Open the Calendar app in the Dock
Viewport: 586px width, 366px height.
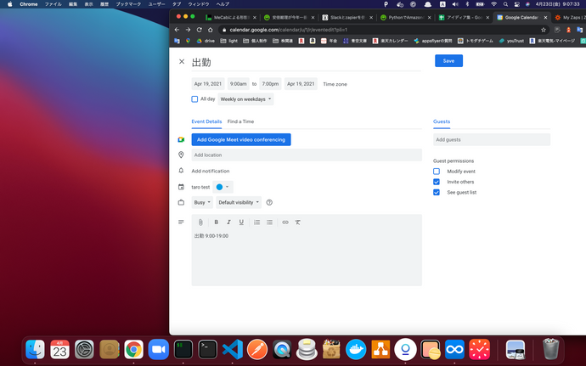point(59,350)
